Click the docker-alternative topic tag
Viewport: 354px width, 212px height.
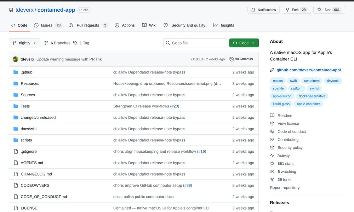312,96
